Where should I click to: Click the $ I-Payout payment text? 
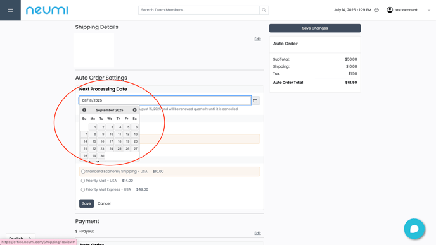[x=84, y=231]
